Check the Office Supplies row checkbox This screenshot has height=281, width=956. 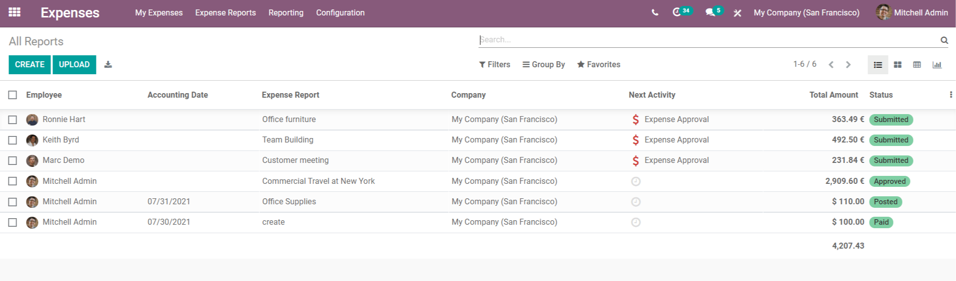pyautogui.click(x=12, y=202)
